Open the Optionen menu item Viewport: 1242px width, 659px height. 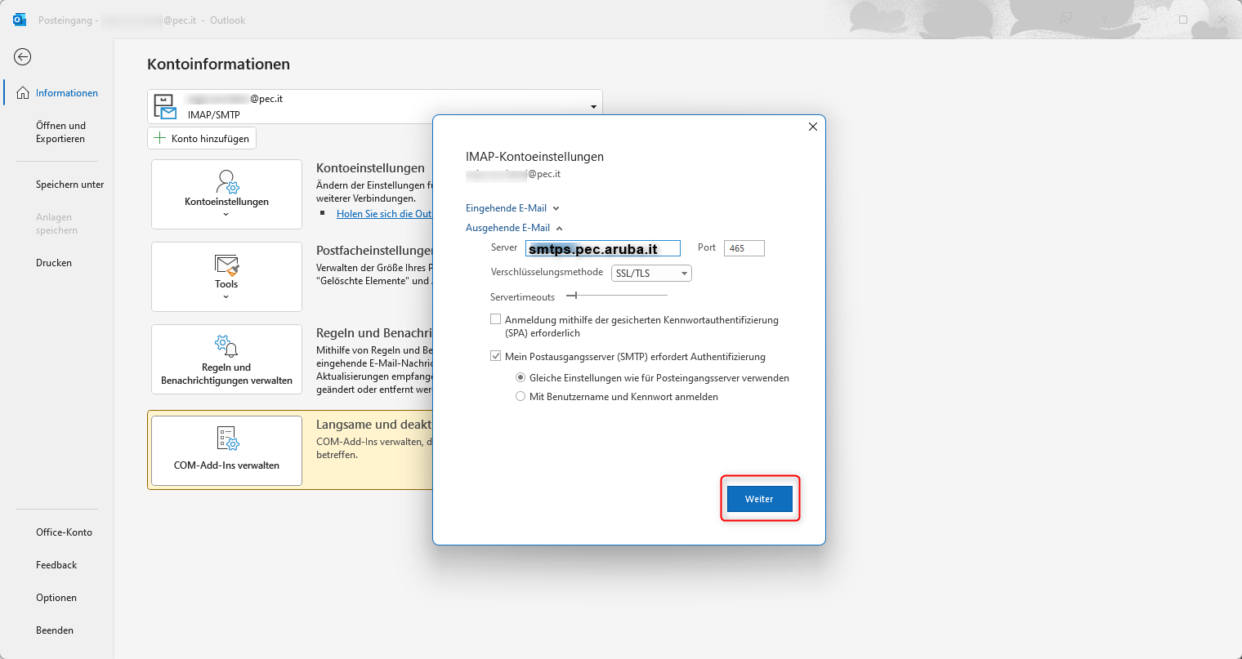pyautogui.click(x=56, y=598)
